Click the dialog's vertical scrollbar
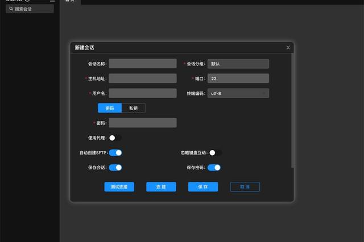This screenshot has width=364, height=242. (292, 111)
